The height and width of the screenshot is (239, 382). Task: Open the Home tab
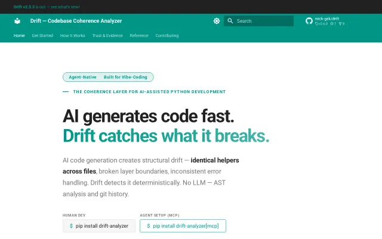pos(19,36)
